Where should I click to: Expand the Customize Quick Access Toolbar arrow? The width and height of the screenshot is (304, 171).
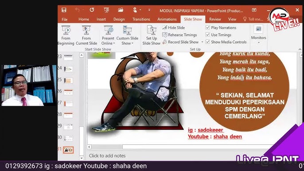click(149, 10)
